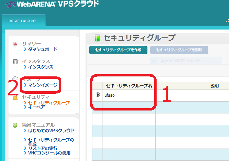The height and width of the screenshot is (161, 229).
Task: Open the VNCコンソールの使用 manual link
Action: click(x=49, y=153)
